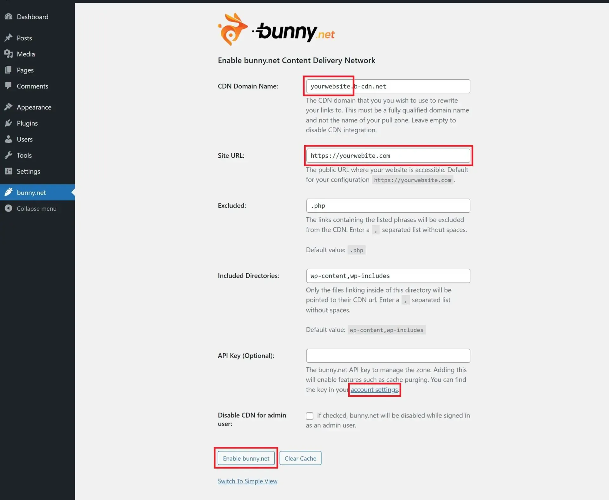This screenshot has height=500, width=609.
Task: Click the Posts pushpin icon
Action: (x=9, y=38)
